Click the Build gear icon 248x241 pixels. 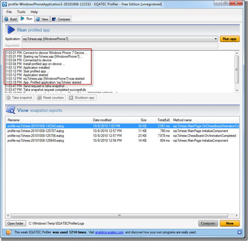(7, 19)
